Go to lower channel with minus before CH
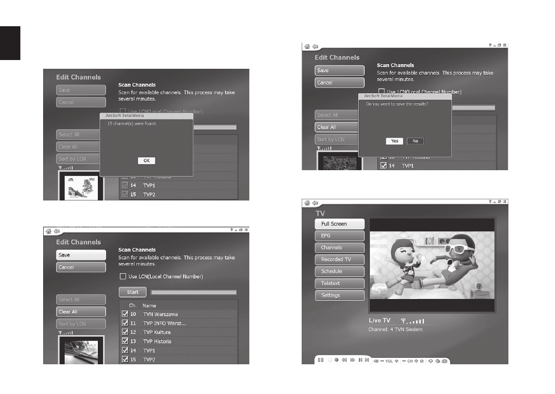This screenshot has width=555, height=394. tap(404, 361)
